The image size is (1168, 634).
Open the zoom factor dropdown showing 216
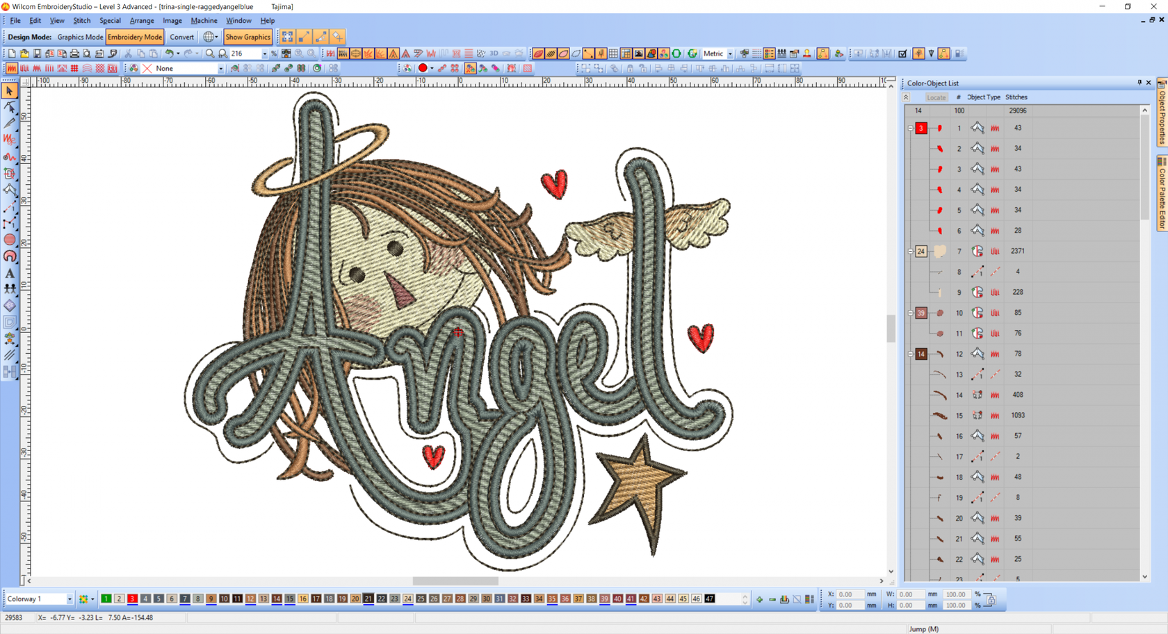coord(264,54)
